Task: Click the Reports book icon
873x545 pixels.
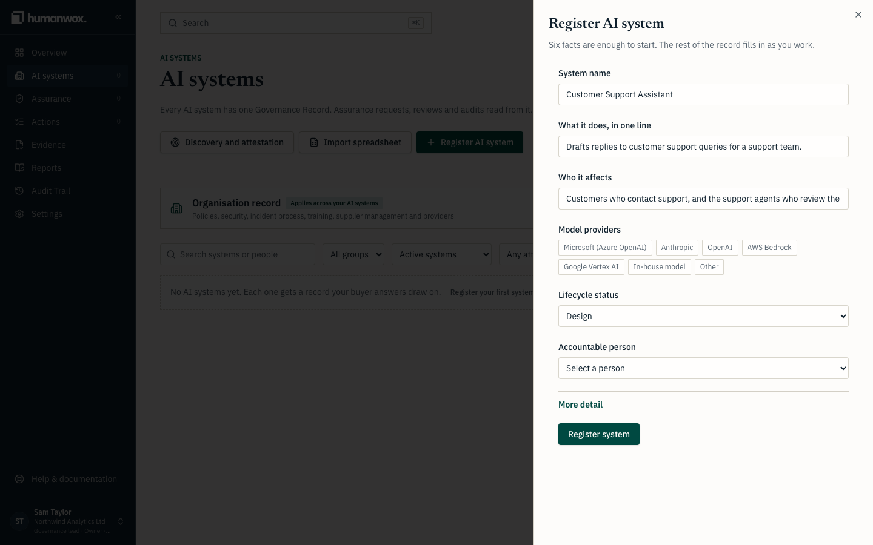Action: [x=19, y=168]
